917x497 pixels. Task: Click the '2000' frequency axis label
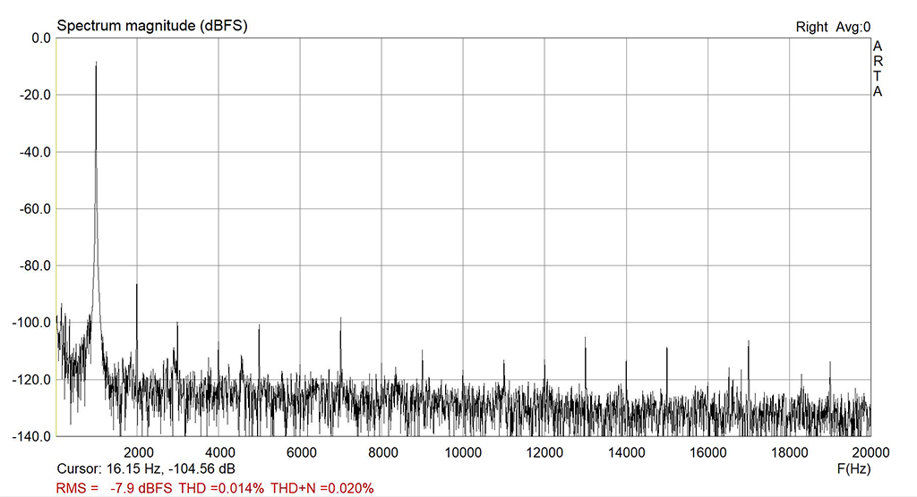click(x=139, y=452)
